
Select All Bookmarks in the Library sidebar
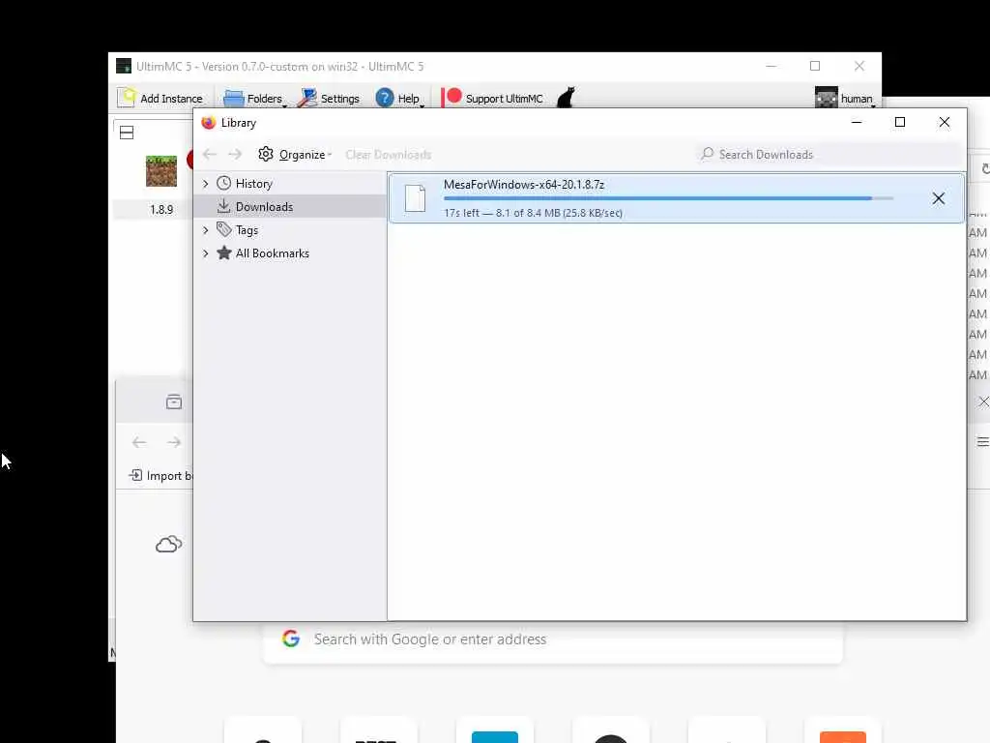tap(272, 253)
